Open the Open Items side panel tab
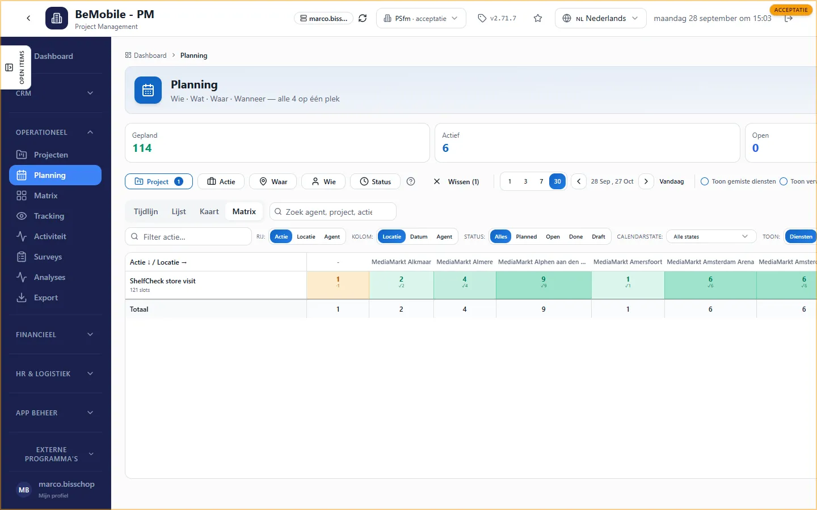This screenshot has width=817, height=510. click(16, 67)
